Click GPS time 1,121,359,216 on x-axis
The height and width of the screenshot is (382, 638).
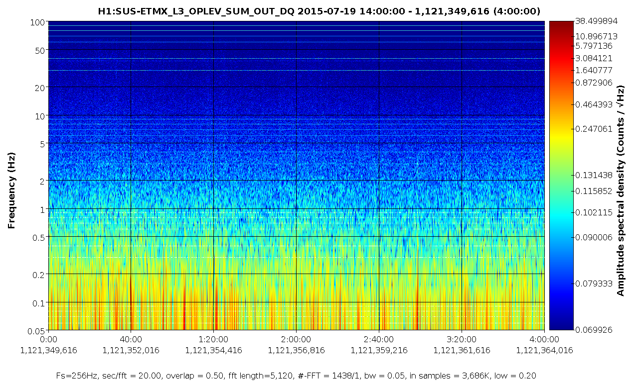(x=379, y=350)
